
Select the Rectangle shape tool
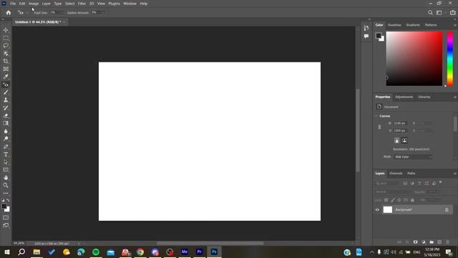click(x=6, y=170)
